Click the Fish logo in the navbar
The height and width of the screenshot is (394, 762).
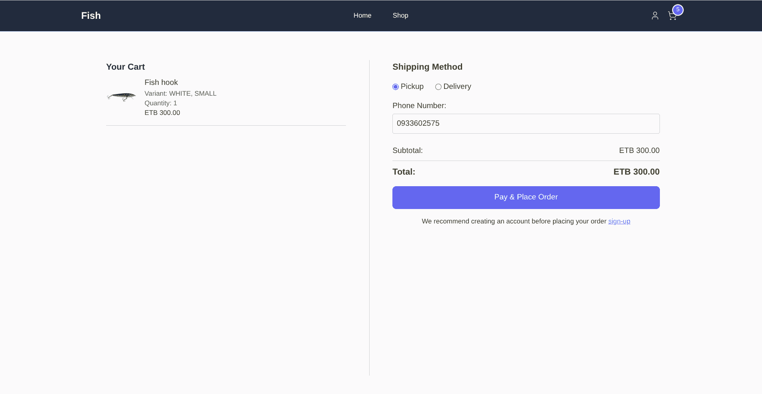coord(90,15)
